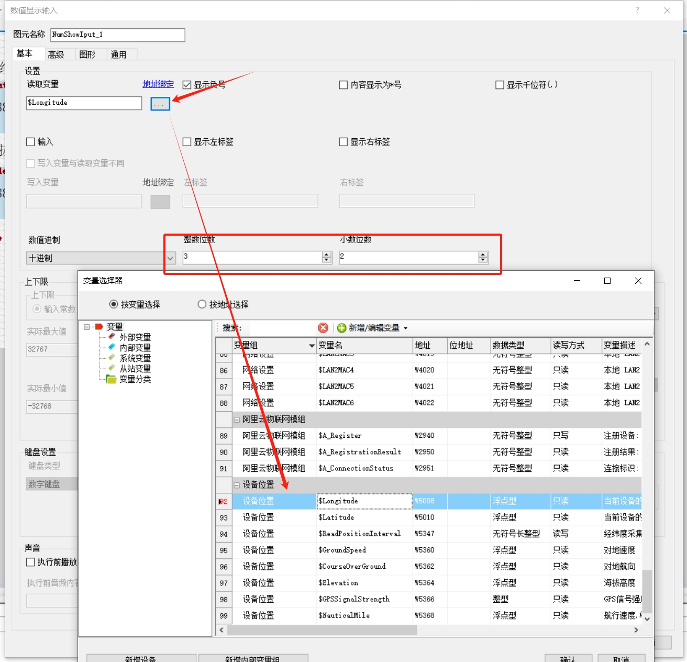This screenshot has width=687, height=662.
Task: Click the 小数位数 input field
Action: pyautogui.click(x=409, y=257)
